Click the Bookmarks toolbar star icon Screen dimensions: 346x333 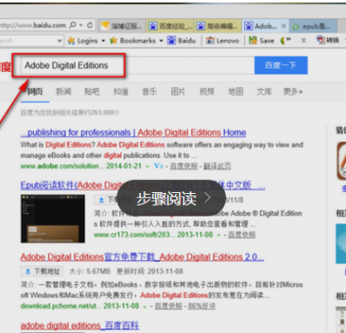[x=114, y=40]
